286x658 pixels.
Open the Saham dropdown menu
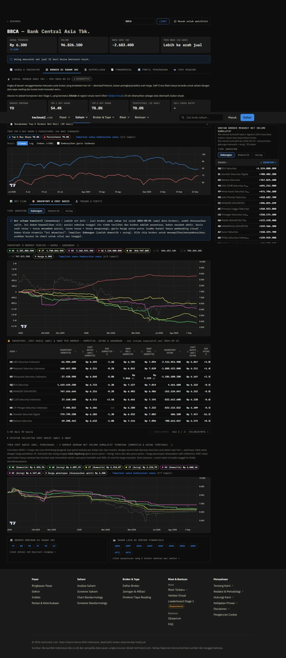click(81, 117)
